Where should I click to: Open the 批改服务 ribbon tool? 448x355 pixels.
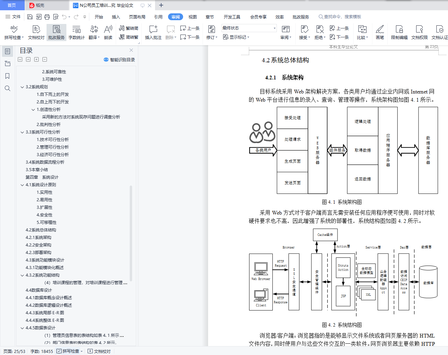pos(56,33)
